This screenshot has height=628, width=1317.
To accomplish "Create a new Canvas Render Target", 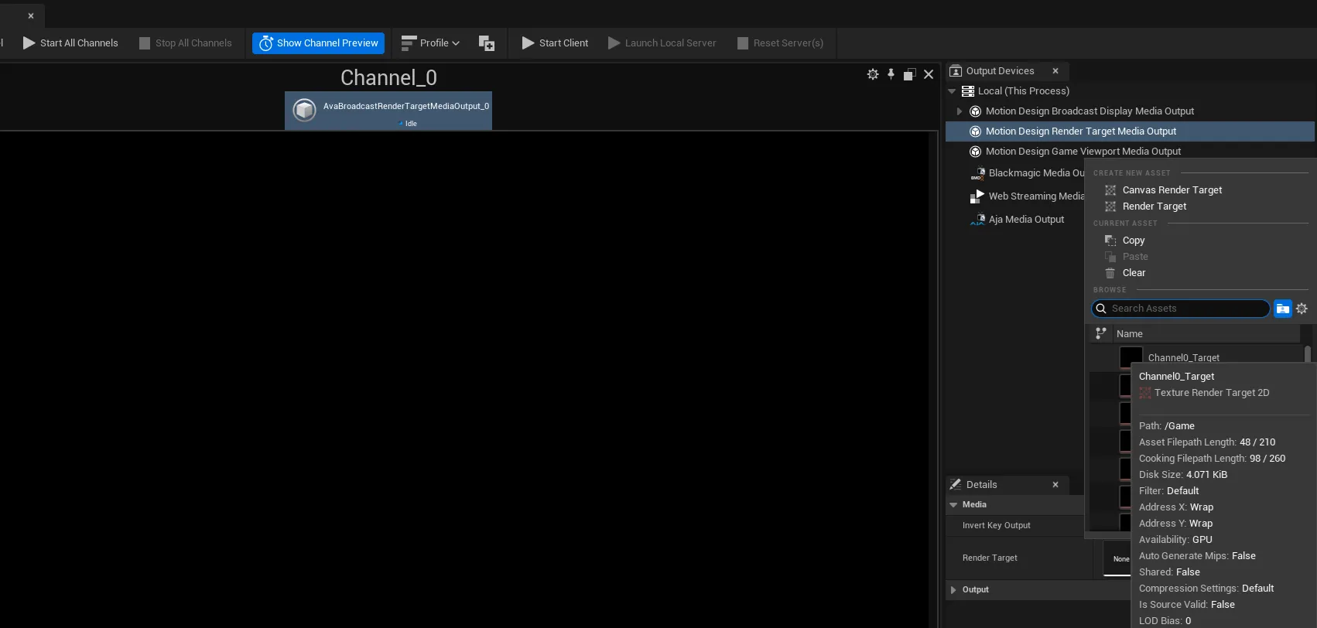I will tap(1172, 190).
